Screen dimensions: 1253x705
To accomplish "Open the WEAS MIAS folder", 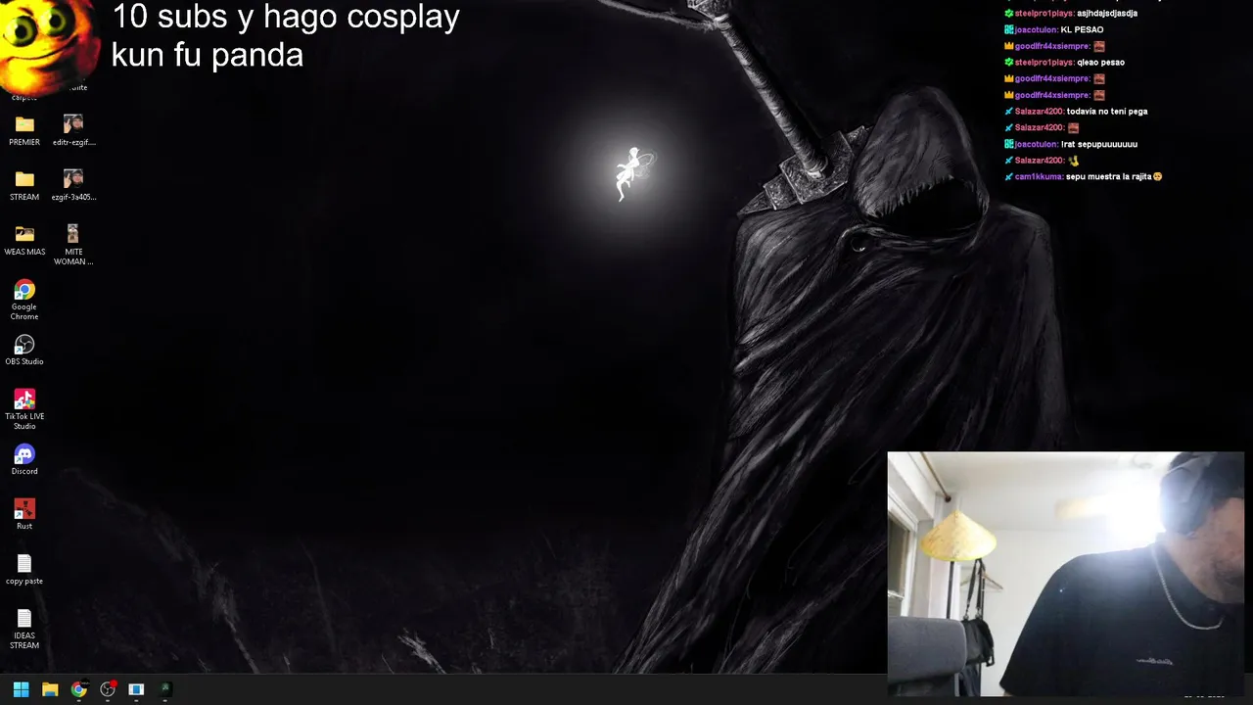I will (24, 240).
